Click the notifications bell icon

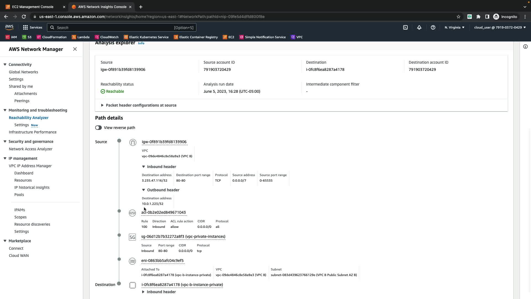419,27
